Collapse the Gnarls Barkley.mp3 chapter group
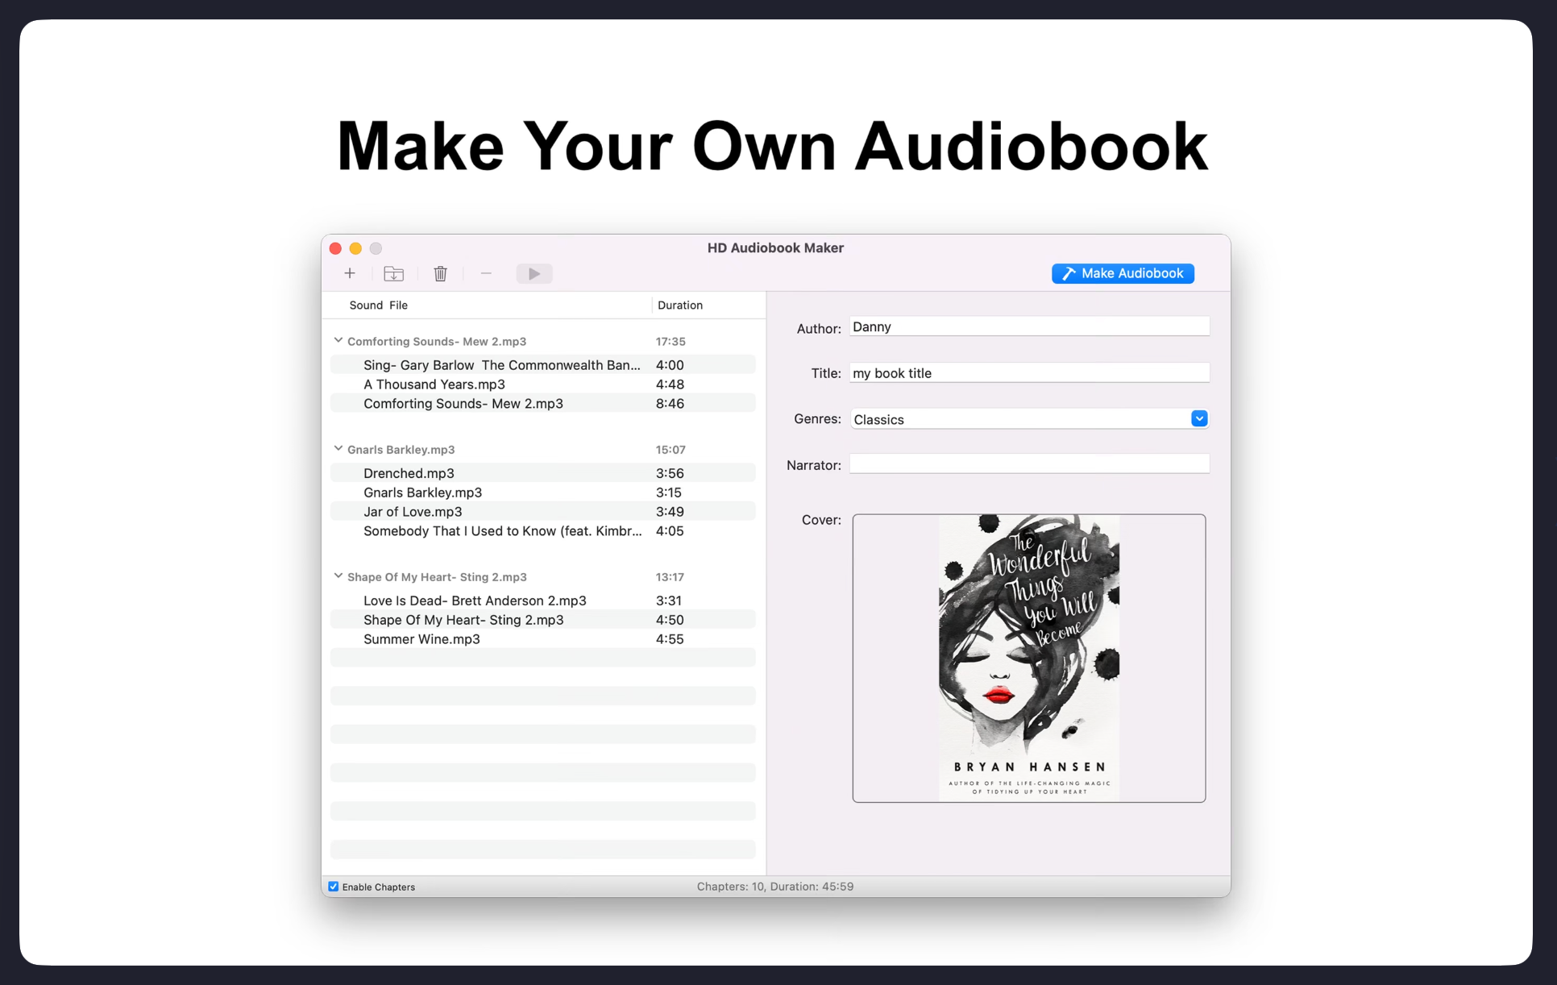This screenshot has width=1557, height=985. (x=338, y=449)
